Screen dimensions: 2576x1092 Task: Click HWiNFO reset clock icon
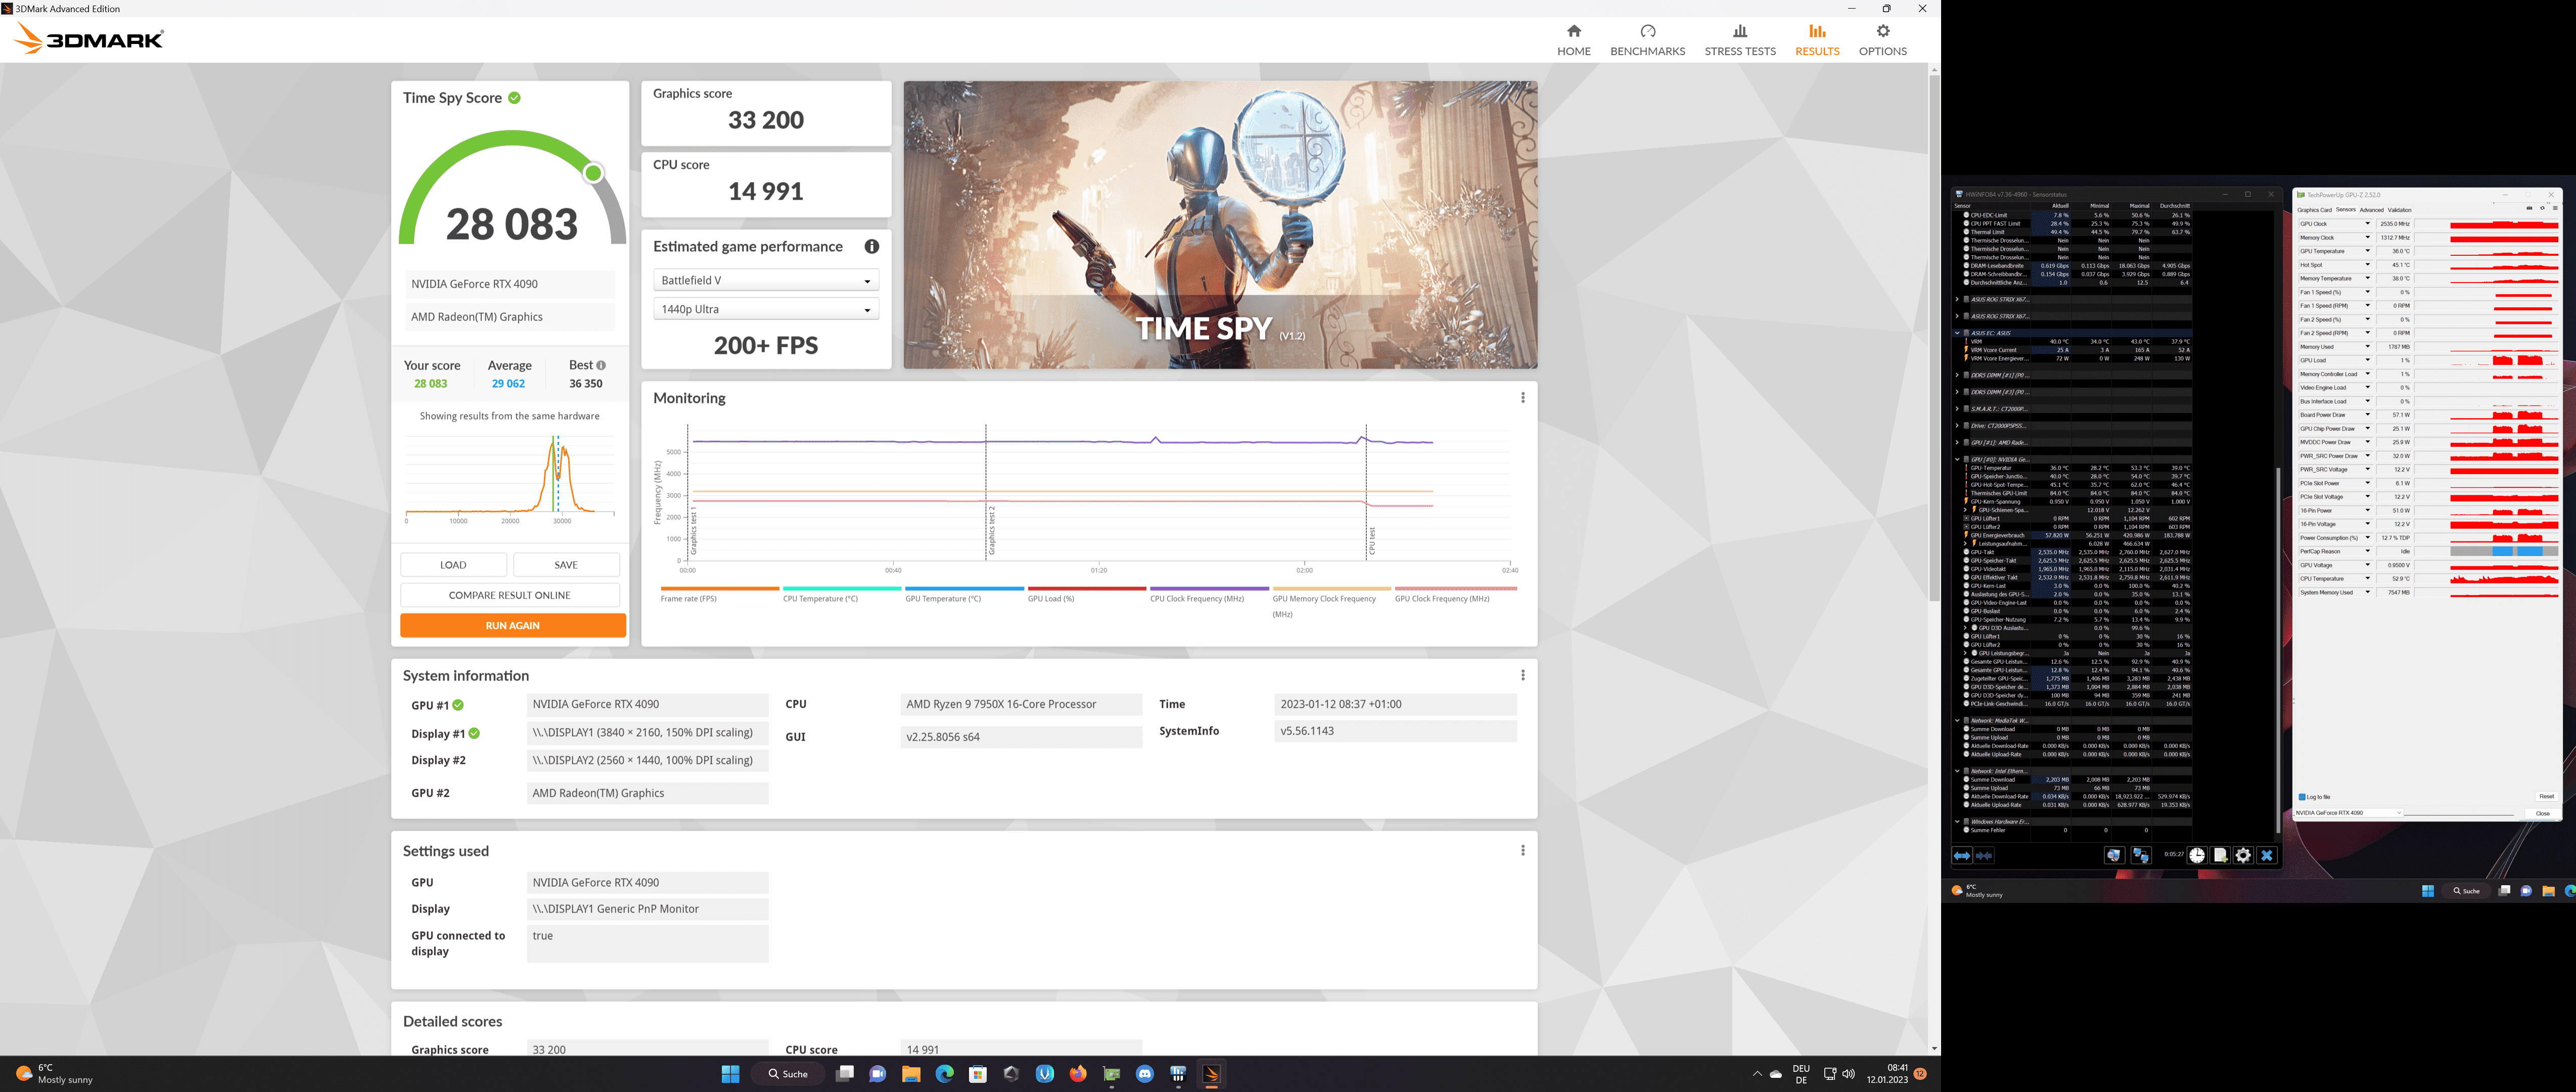point(2196,855)
